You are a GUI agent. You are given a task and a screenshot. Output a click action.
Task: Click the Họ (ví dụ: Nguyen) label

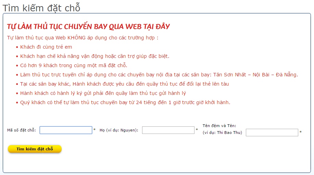pos(118,130)
